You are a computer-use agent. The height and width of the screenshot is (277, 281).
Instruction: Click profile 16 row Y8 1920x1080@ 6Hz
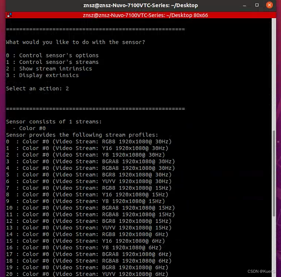[84, 247]
